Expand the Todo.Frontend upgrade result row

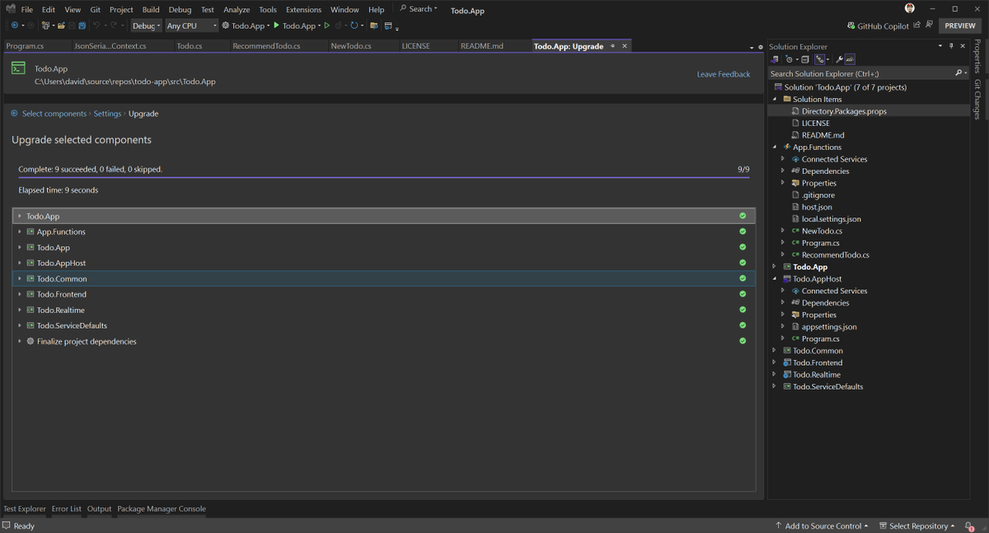[x=20, y=294]
